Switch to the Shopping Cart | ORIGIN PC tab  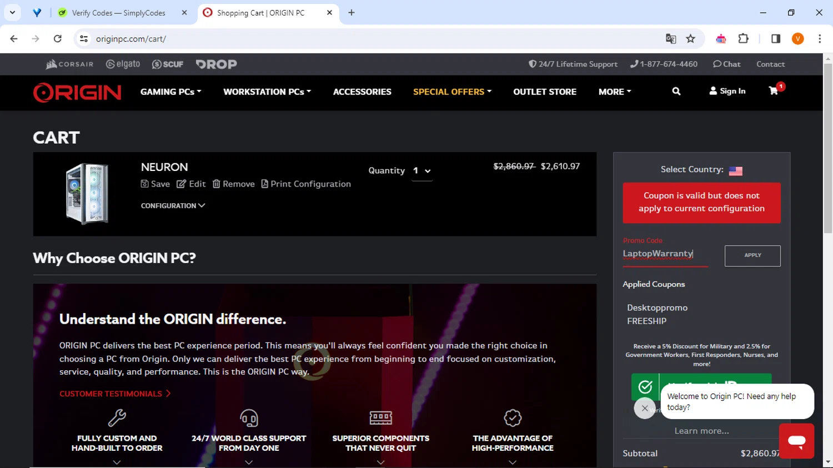260,13
